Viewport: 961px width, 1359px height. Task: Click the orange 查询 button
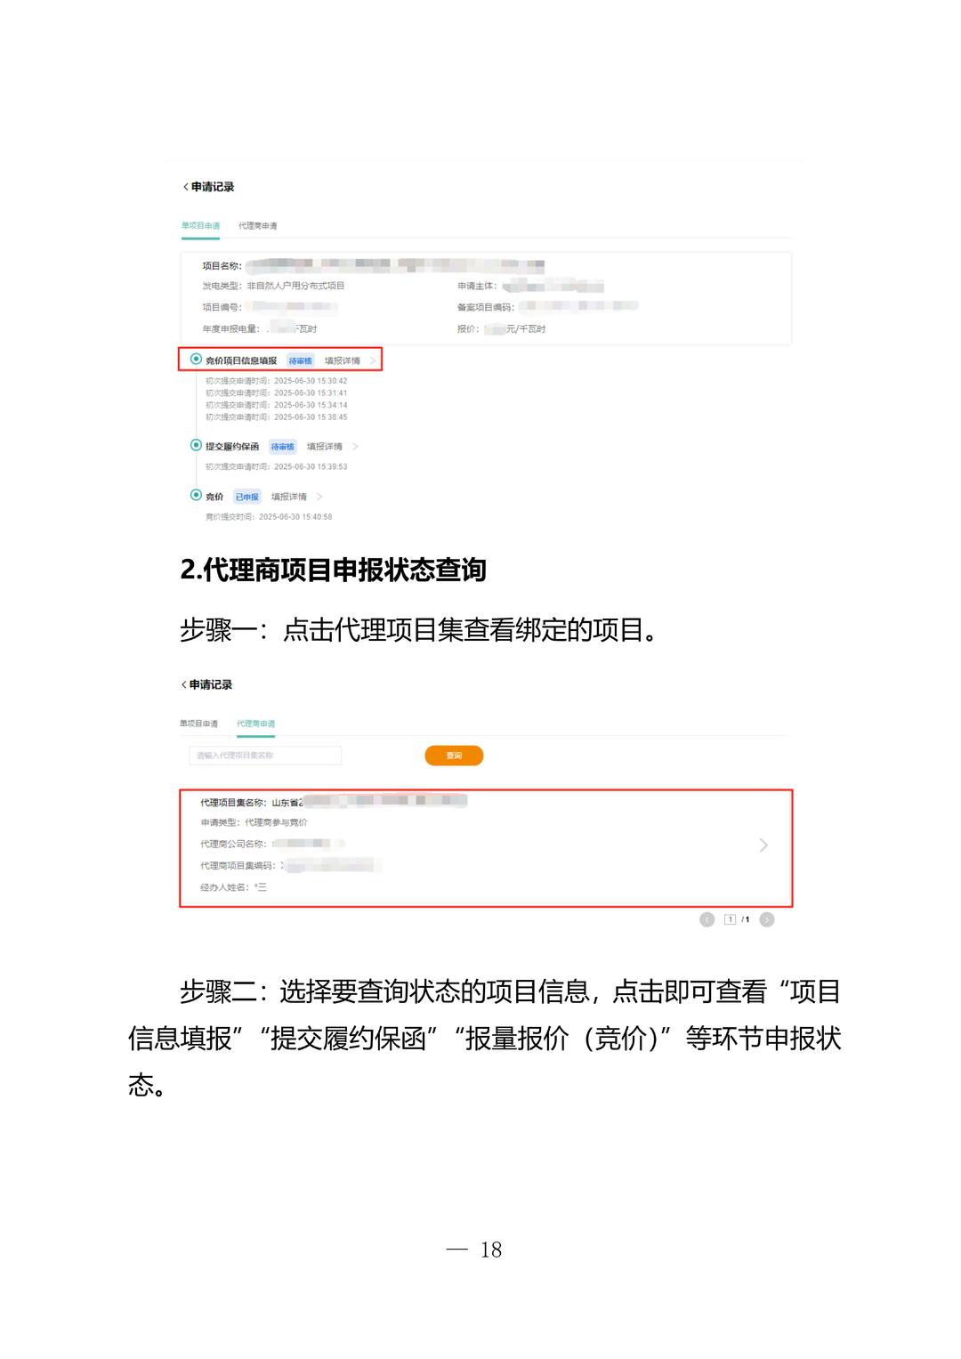point(454,756)
